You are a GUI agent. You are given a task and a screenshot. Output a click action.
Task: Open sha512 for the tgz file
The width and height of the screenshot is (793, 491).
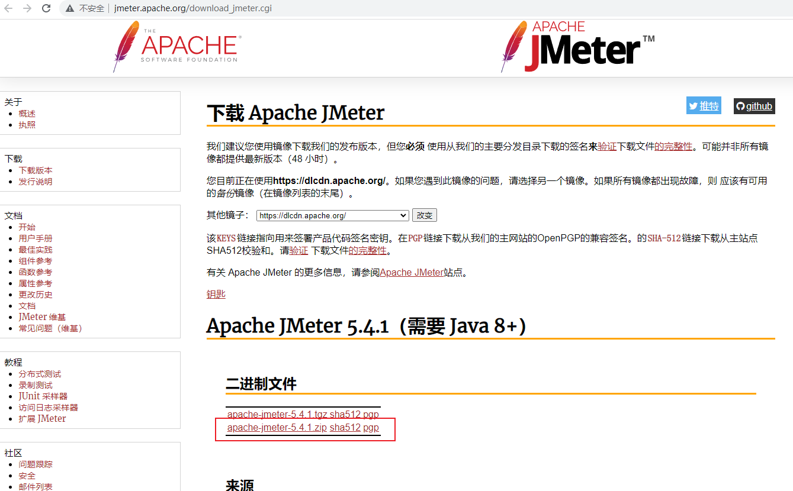coord(345,415)
